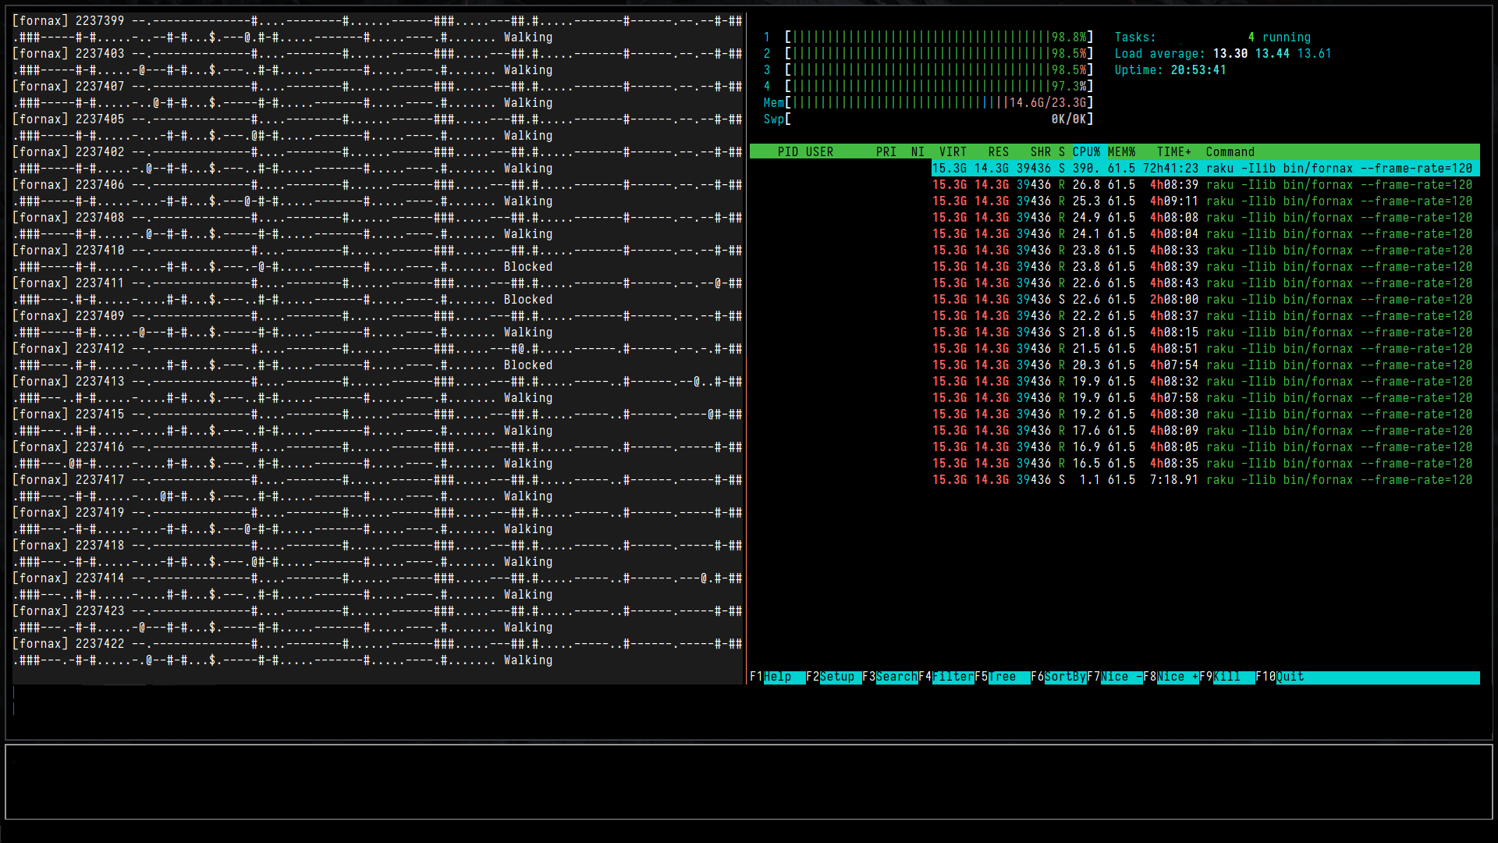Click the Swp meter showing 0K/0K
The width and height of the screenshot is (1498, 843).
(x=928, y=119)
